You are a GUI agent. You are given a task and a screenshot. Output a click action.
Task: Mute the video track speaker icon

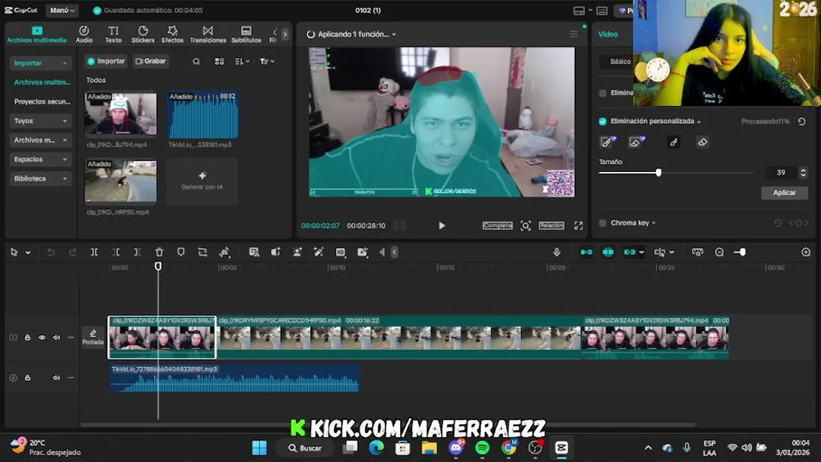coord(56,338)
